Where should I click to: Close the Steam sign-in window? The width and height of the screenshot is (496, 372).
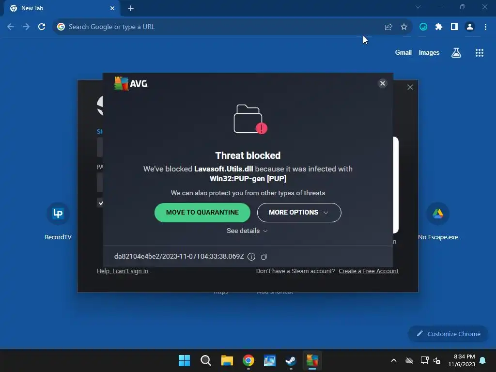410,87
